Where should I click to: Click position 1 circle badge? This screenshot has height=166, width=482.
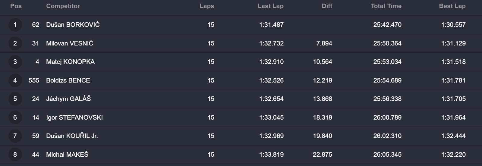coord(15,25)
